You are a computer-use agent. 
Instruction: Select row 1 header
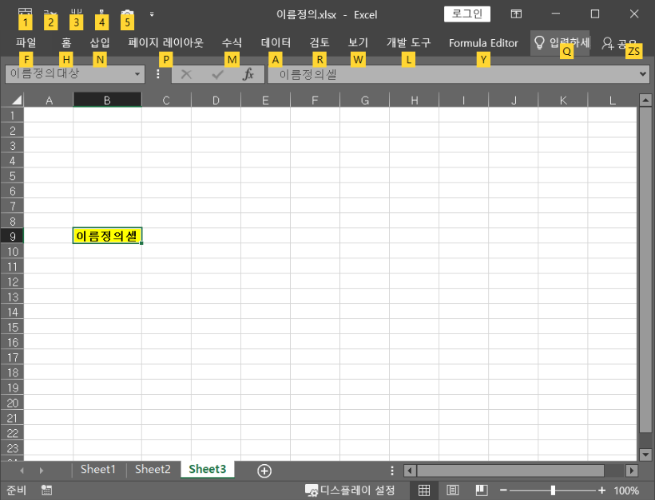[12, 115]
